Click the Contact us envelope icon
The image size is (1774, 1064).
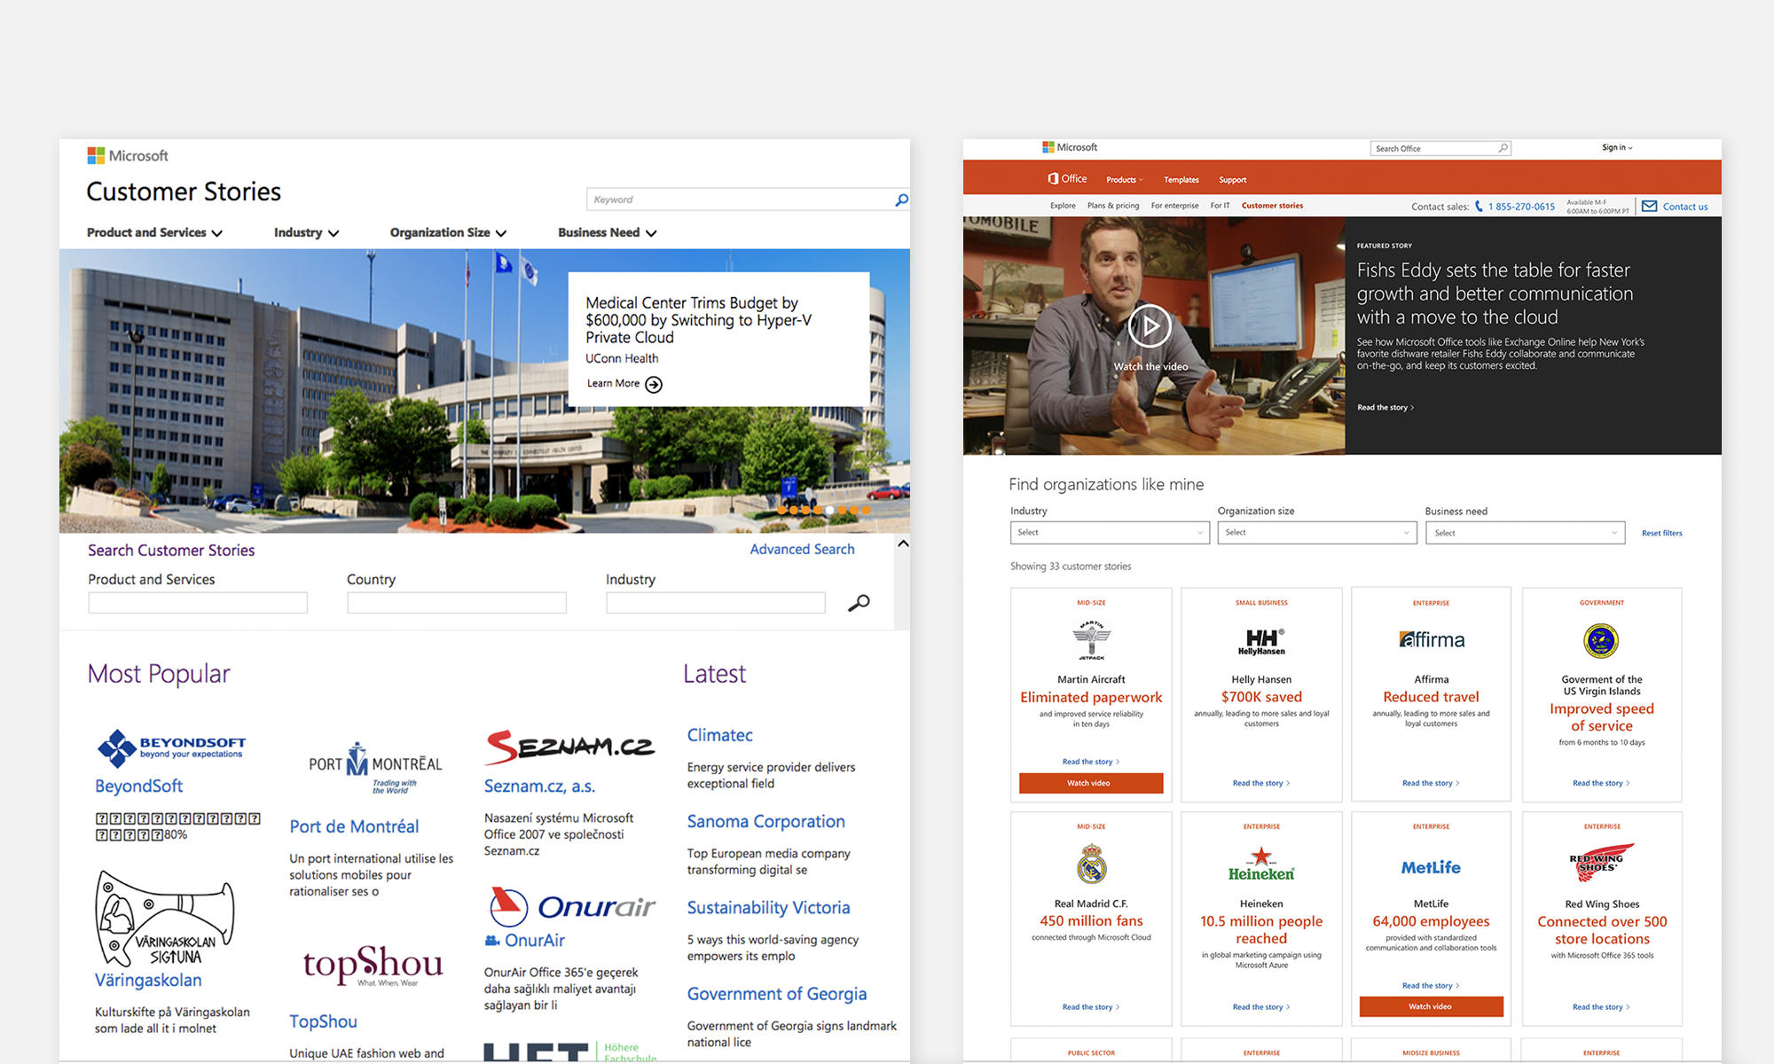(x=1650, y=206)
